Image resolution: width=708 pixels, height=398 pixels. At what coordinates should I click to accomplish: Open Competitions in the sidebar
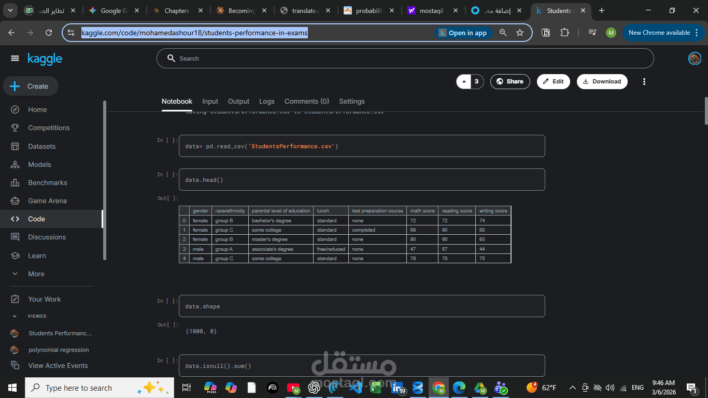tap(49, 127)
